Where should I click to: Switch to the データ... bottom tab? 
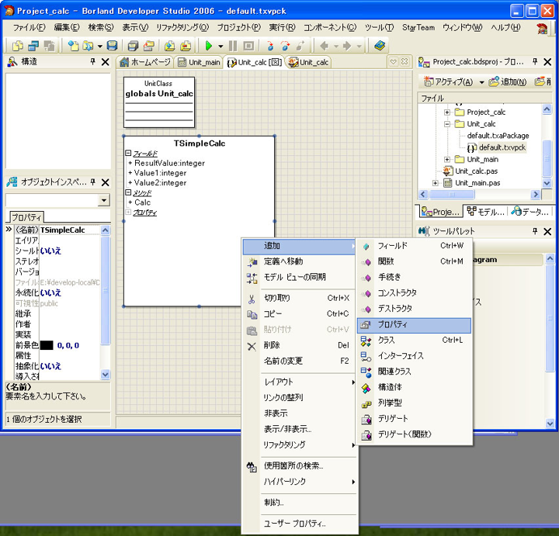click(x=529, y=212)
